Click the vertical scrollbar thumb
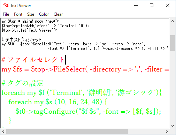The width and height of the screenshot is (176, 135). [173, 43]
